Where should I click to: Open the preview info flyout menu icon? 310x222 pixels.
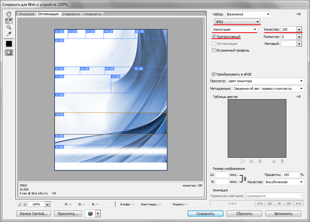tap(54, 193)
